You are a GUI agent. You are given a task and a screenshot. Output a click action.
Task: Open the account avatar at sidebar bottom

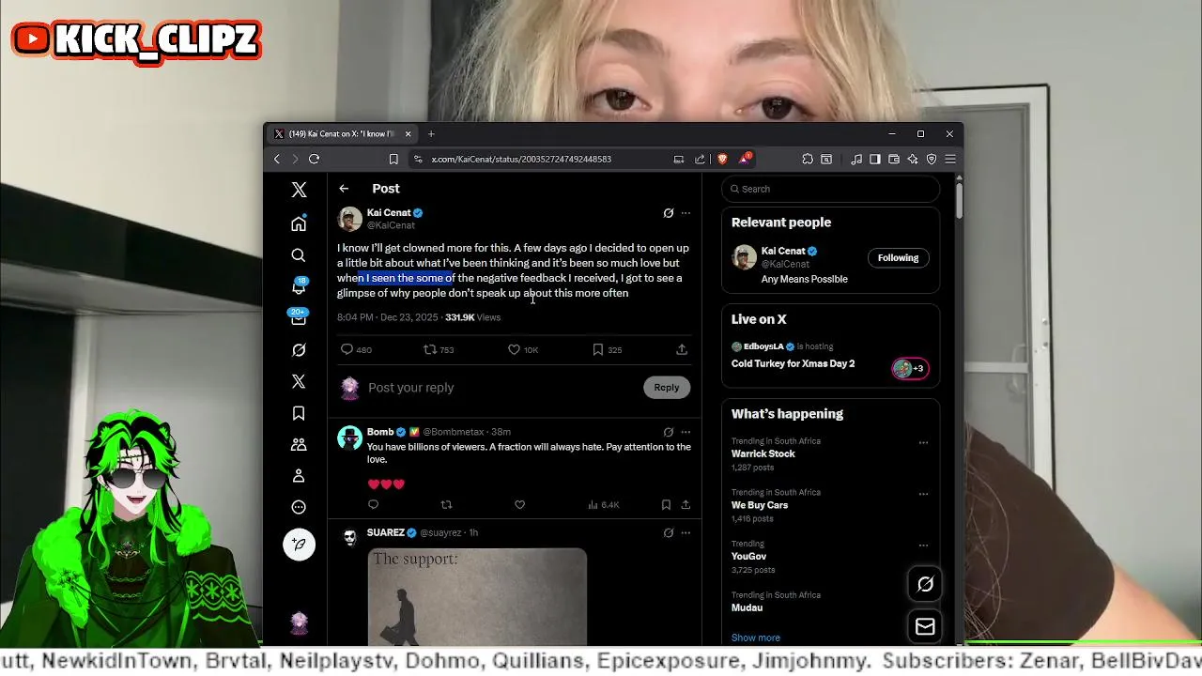click(x=299, y=622)
